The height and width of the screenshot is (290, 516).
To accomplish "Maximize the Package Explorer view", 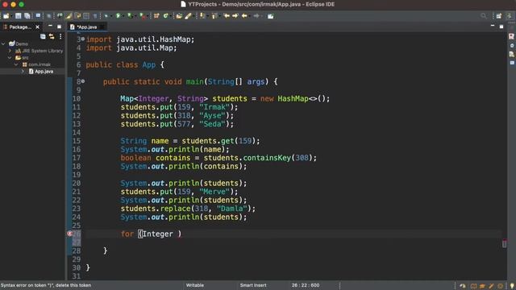I will click(x=59, y=27).
